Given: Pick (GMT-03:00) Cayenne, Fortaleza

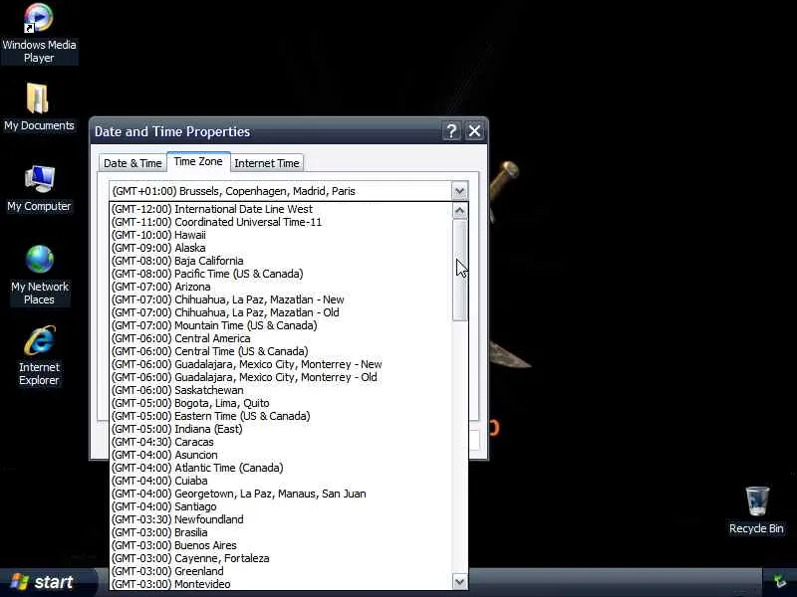Looking at the screenshot, I should 281,558.
